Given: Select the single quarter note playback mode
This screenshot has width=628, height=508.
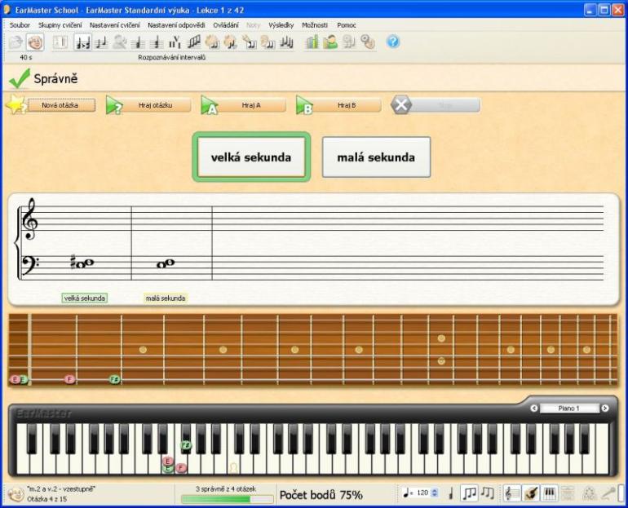Looking at the screenshot, I should pos(451,493).
